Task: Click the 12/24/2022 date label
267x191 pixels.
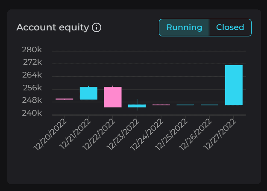Action: pos(147,134)
